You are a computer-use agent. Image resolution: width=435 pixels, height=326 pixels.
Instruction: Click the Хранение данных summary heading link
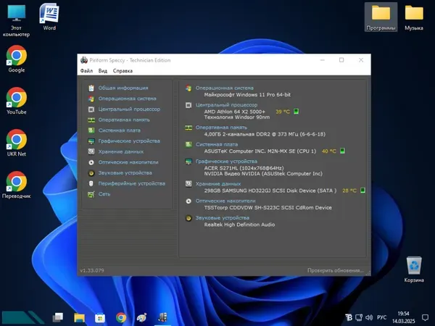click(218, 184)
